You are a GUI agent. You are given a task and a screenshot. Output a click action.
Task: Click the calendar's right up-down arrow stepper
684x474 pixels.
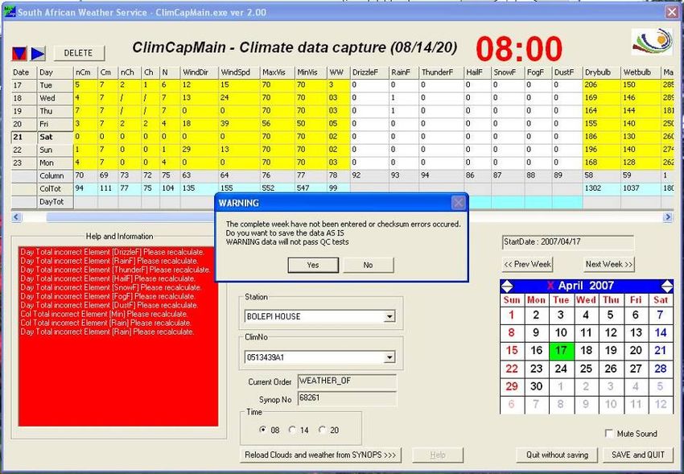pyautogui.click(x=667, y=286)
